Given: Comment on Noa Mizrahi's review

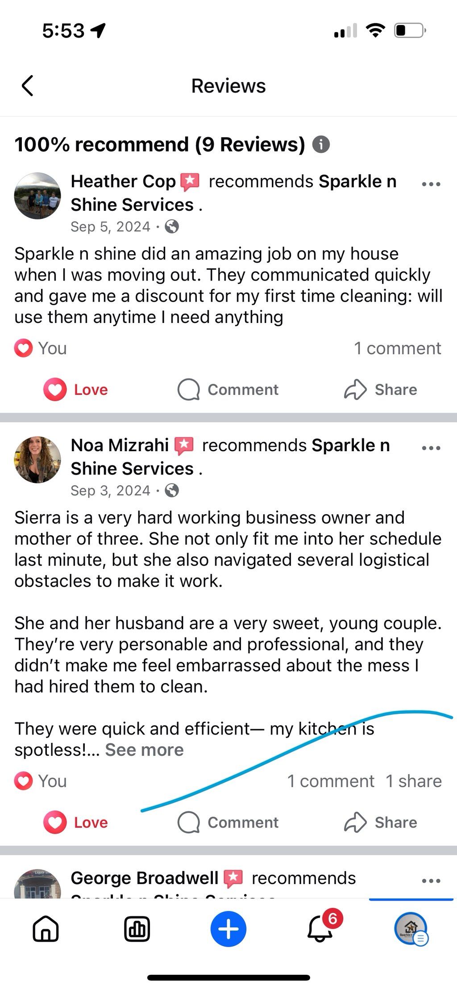Looking at the screenshot, I should coord(228,822).
